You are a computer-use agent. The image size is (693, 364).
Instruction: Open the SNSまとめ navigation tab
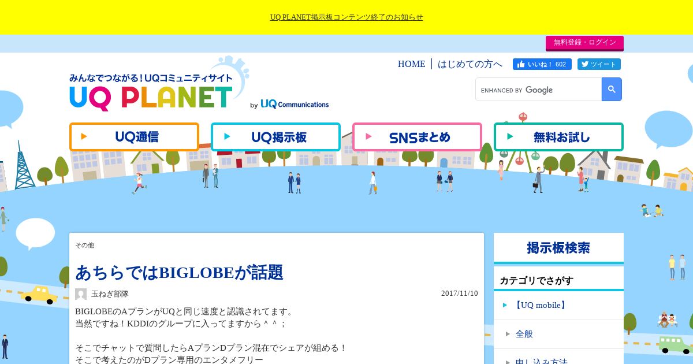(x=417, y=137)
